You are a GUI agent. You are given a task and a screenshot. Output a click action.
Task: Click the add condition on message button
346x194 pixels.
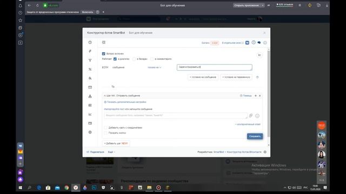tap(203, 77)
